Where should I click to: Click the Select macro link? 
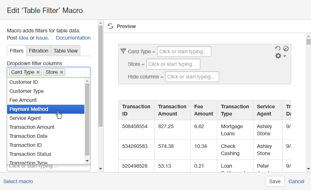18,181
